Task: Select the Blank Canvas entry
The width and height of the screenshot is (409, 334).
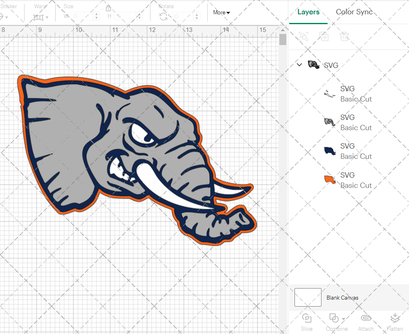Action: [343, 298]
